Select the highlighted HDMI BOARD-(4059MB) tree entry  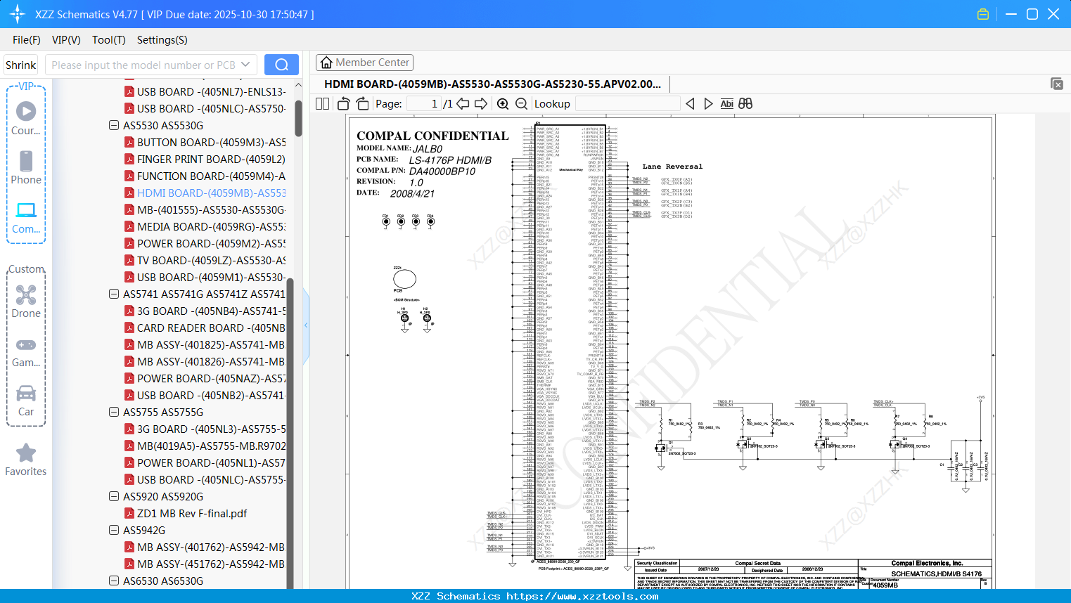211,193
